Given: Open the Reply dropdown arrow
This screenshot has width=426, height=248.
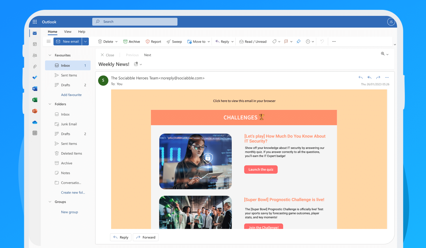Looking at the screenshot, I should (232, 42).
